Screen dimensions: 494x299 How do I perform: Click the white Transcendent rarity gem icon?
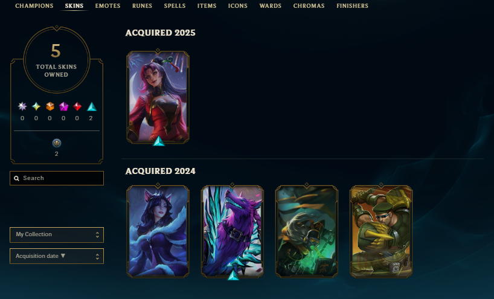coord(22,106)
